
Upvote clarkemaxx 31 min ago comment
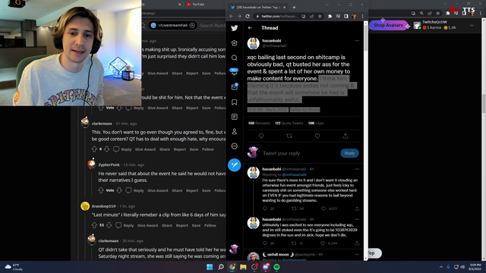click(94, 149)
